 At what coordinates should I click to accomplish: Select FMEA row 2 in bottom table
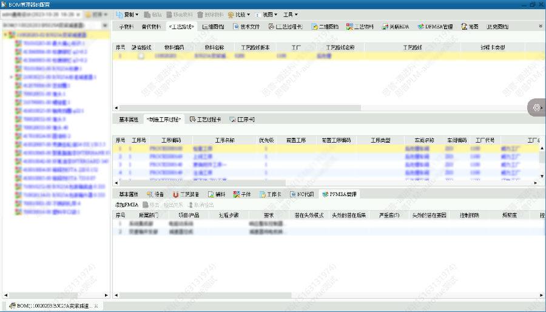coord(329,231)
